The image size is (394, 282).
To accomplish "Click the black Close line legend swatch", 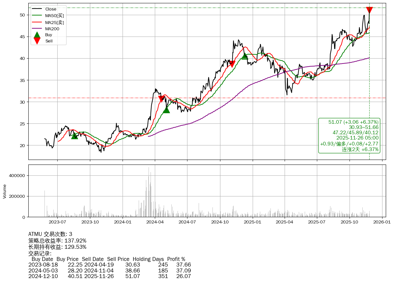I will [x=37, y=9].
